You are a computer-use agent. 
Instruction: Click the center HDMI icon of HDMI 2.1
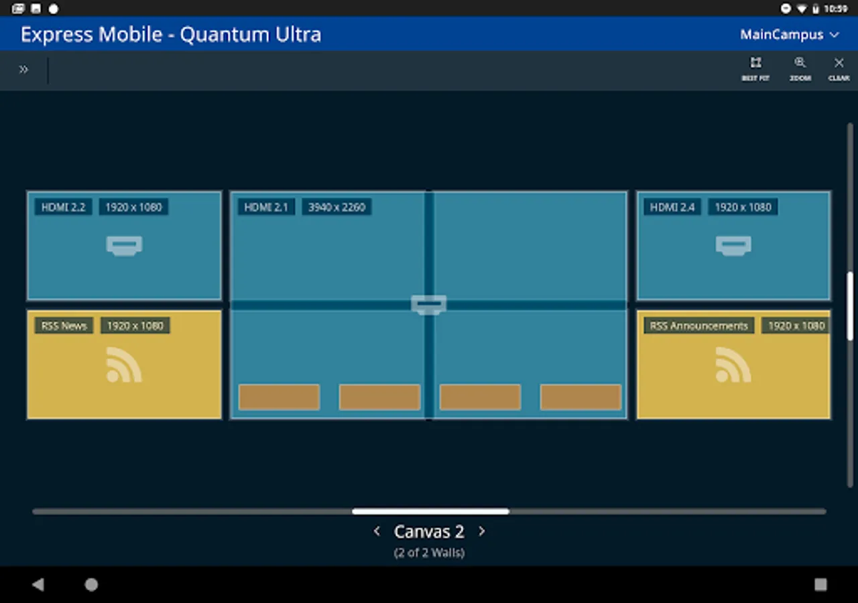428,305
